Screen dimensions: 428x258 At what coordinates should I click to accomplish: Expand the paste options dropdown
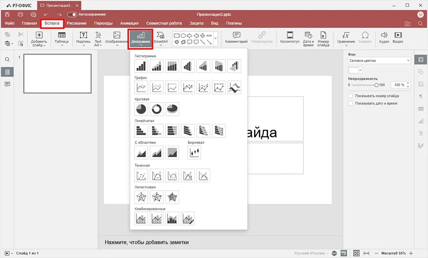tap(12, 43)
